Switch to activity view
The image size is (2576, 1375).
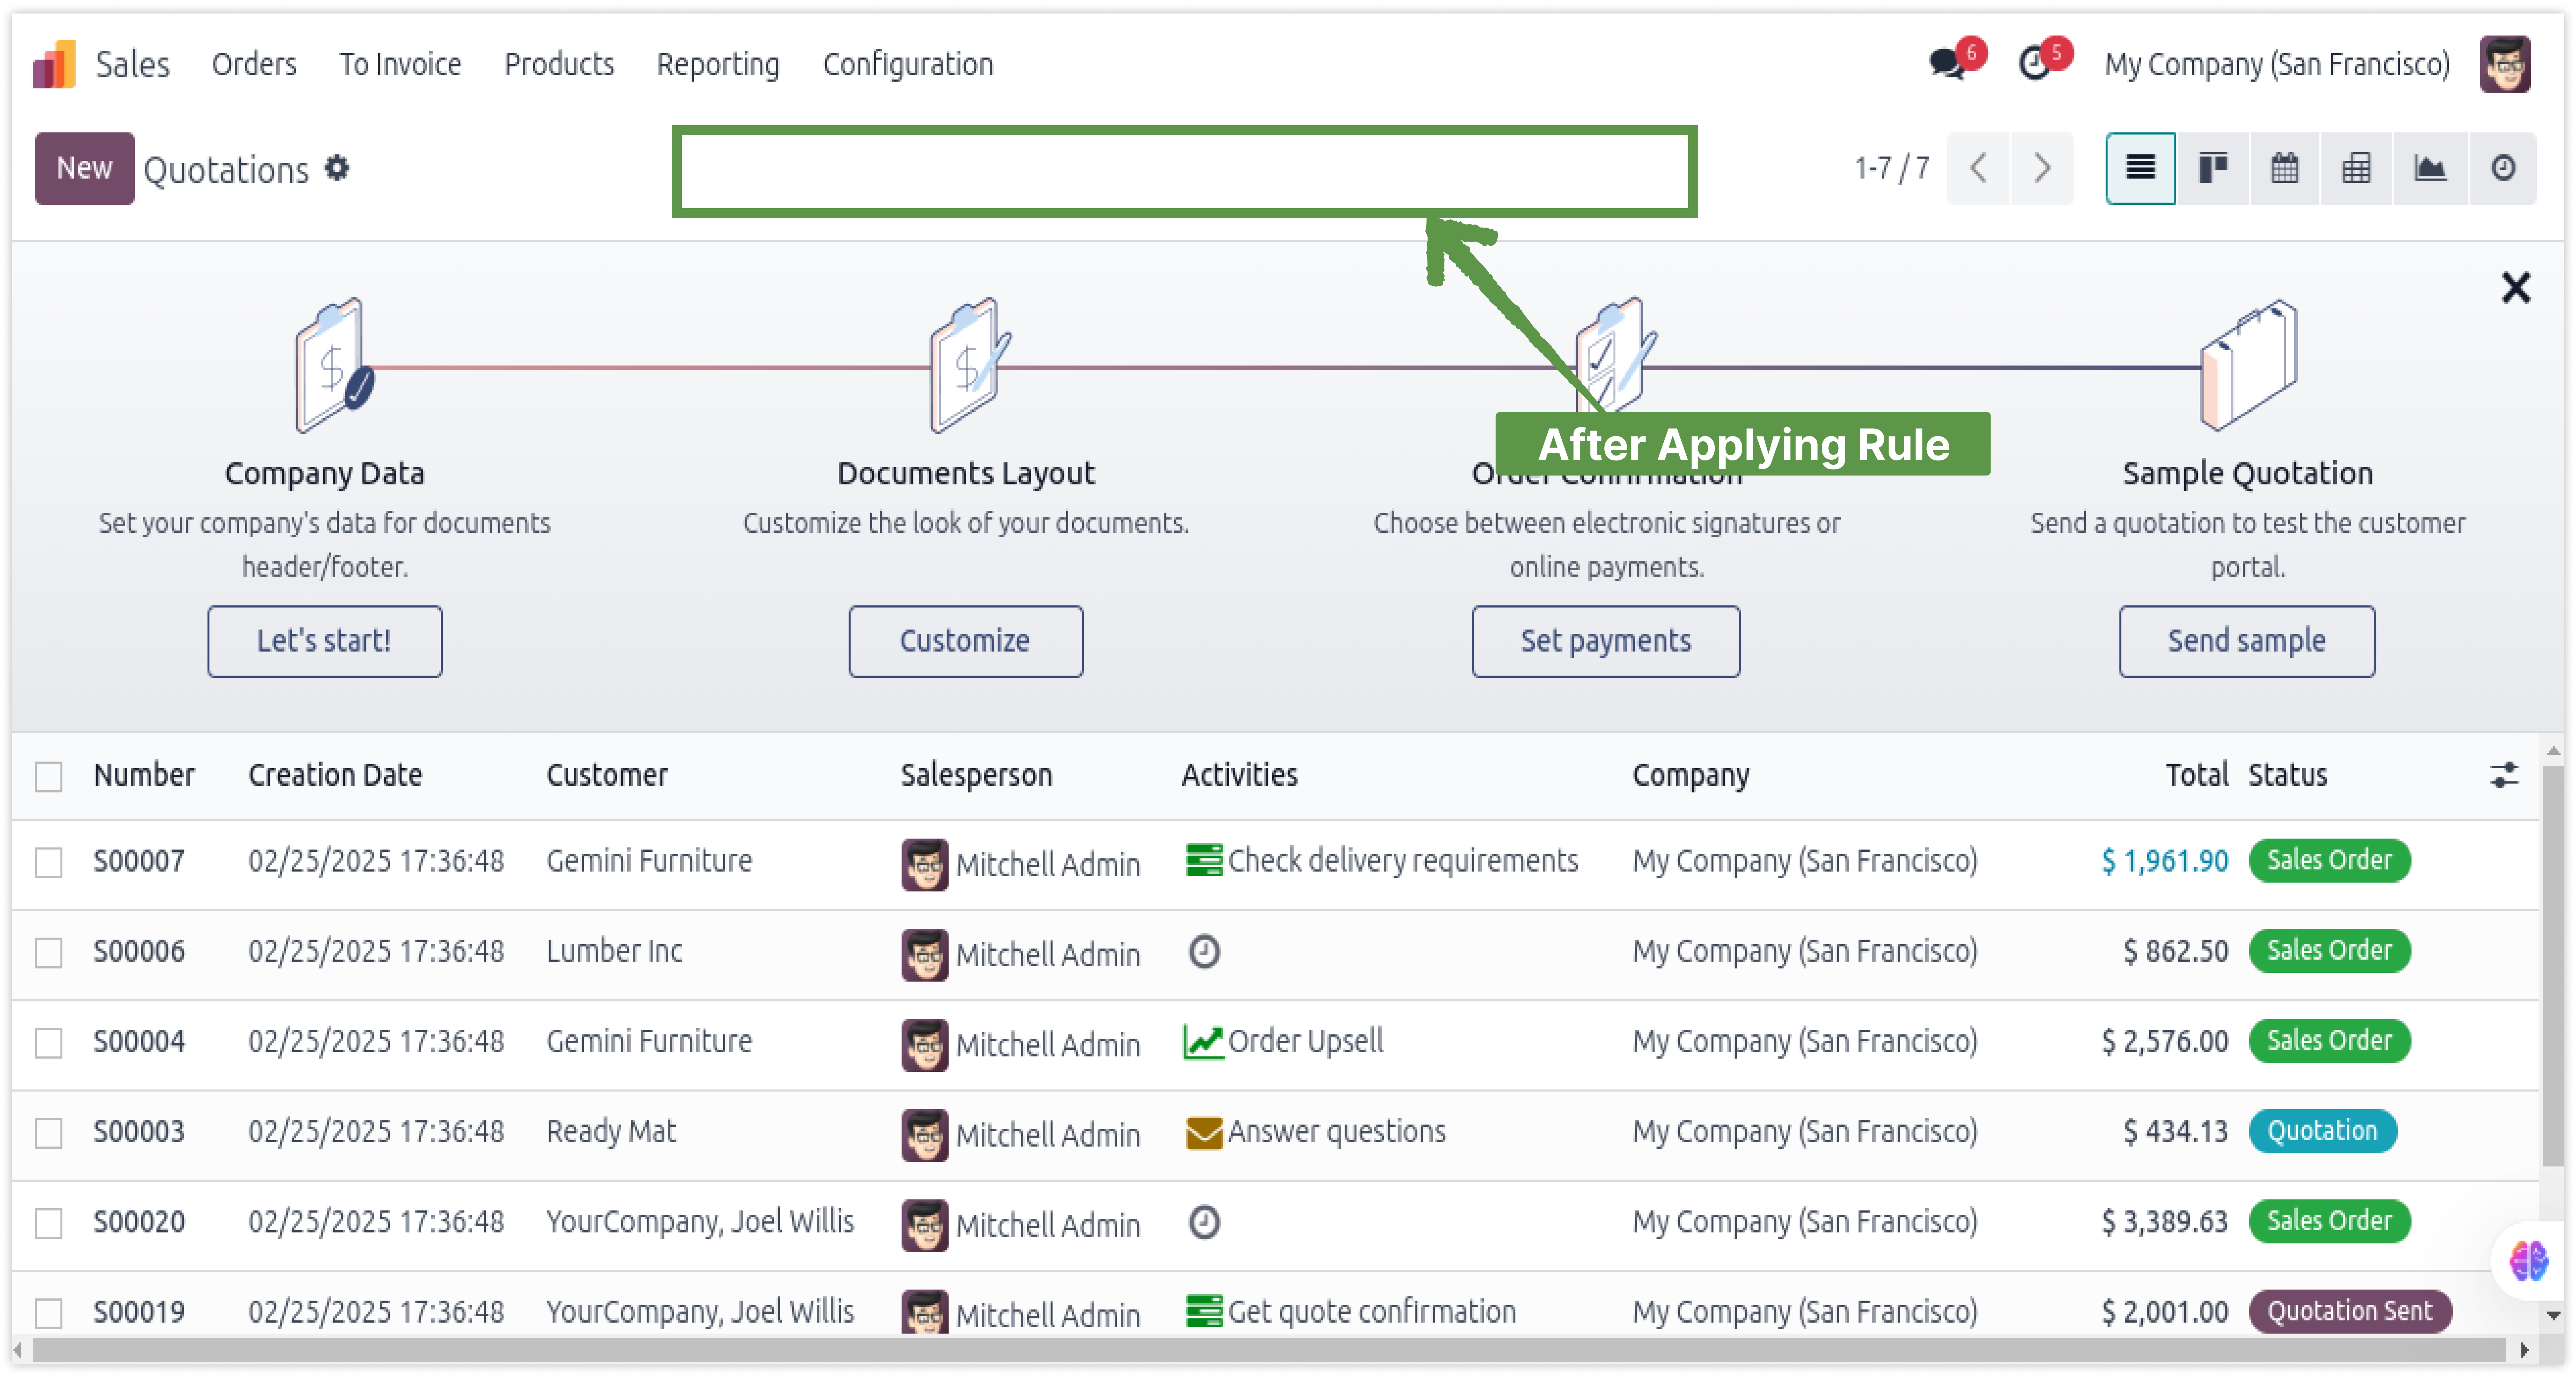pyautogui.click(x=2503, y=168)
